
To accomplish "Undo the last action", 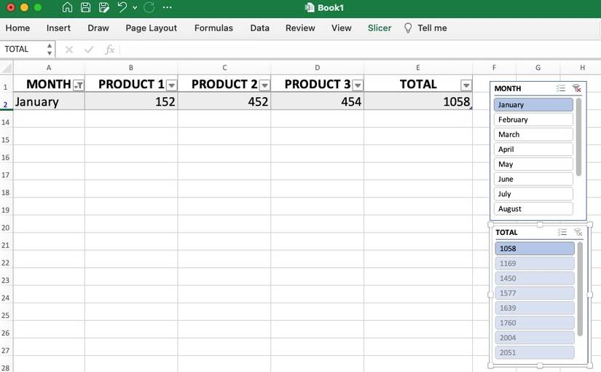I will (122, 8).
